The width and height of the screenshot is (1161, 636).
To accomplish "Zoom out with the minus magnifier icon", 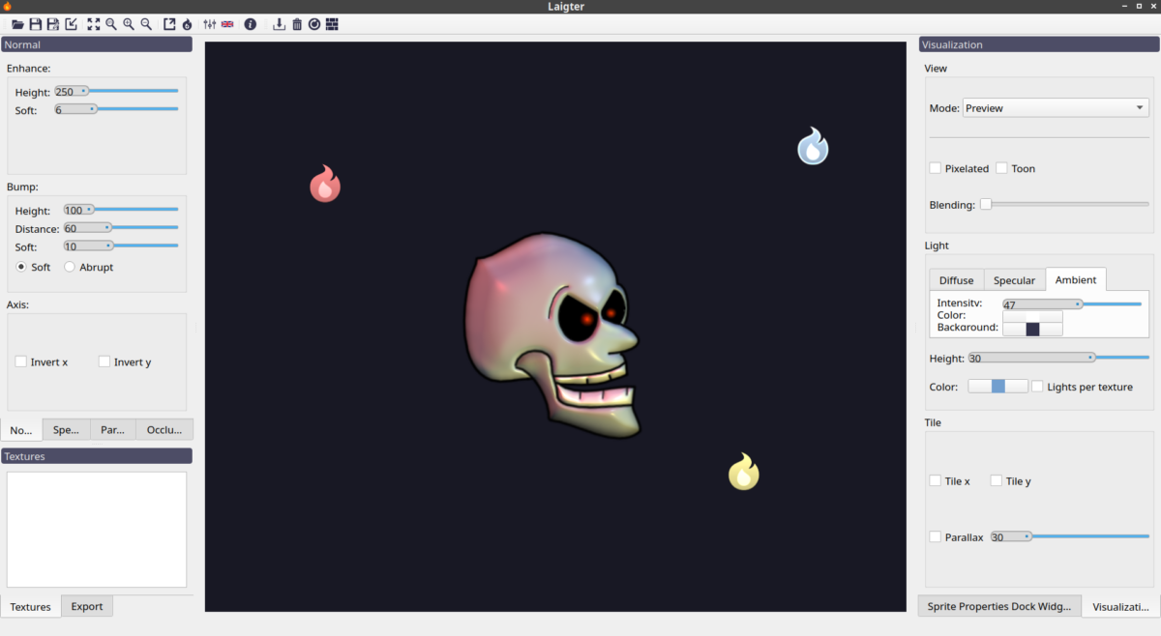I will tap(146, 24).
